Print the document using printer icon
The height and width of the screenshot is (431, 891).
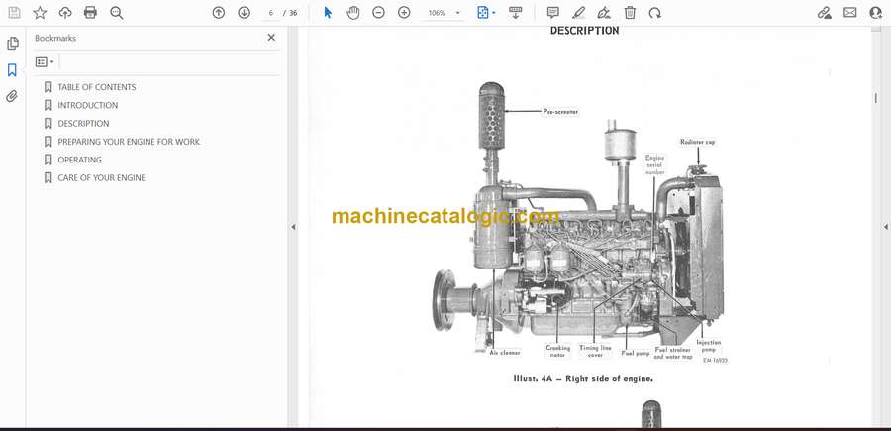[x=90, y=13]
